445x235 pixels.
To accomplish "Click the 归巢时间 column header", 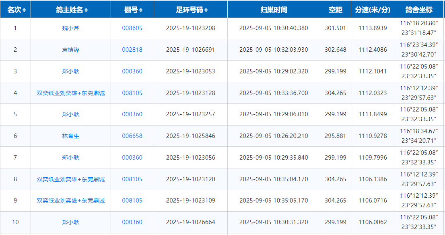I will coord(274,10).
